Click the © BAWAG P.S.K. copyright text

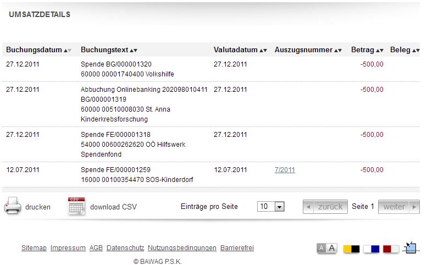point(157,262)
